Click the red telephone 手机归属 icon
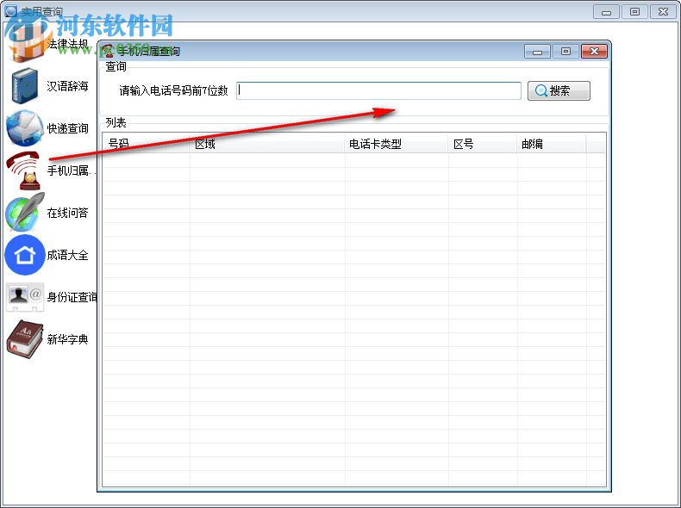 tap(24, 170)
